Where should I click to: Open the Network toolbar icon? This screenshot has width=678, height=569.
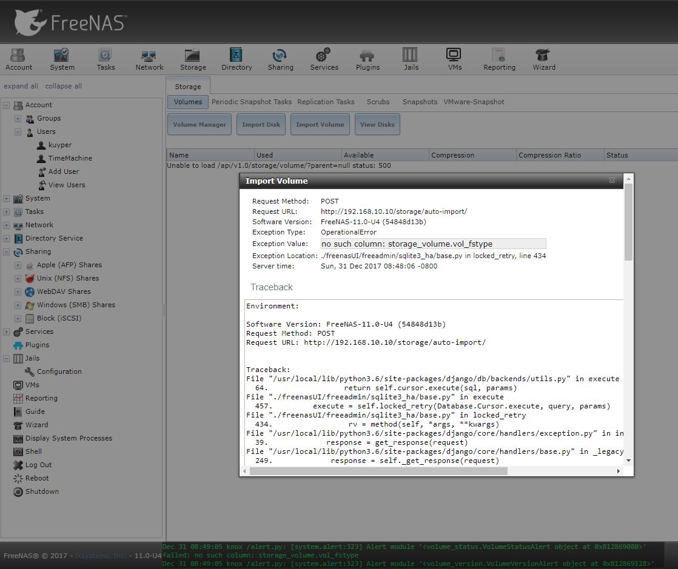pos(149,59)
